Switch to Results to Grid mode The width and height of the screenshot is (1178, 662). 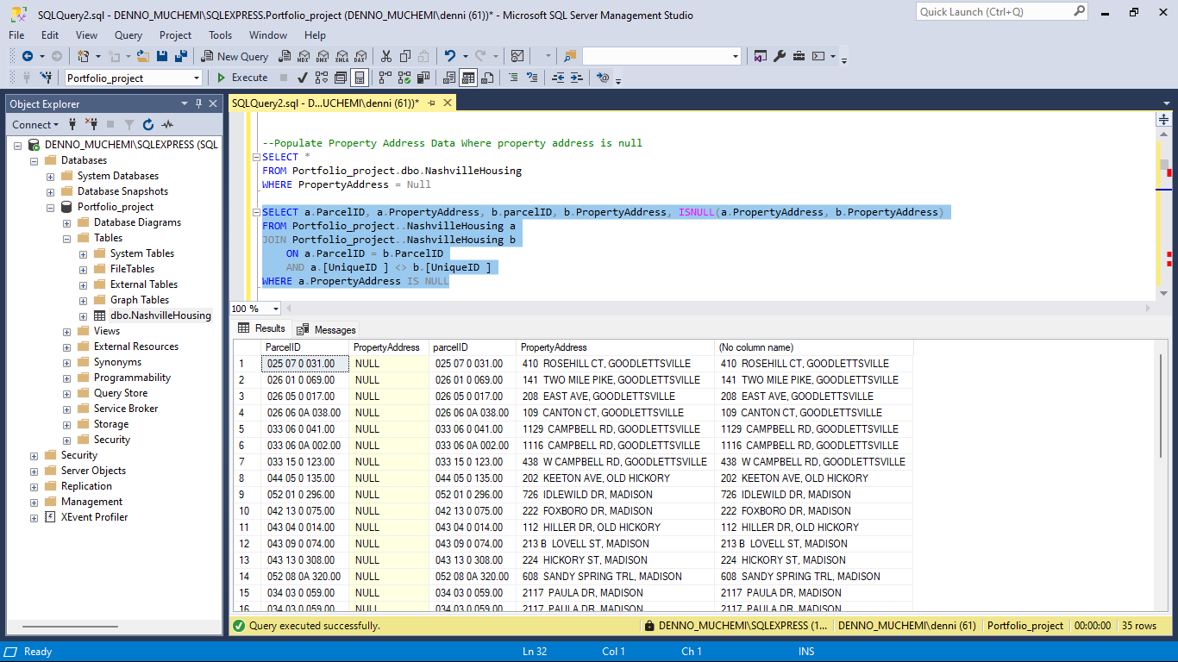coord(468,78)
